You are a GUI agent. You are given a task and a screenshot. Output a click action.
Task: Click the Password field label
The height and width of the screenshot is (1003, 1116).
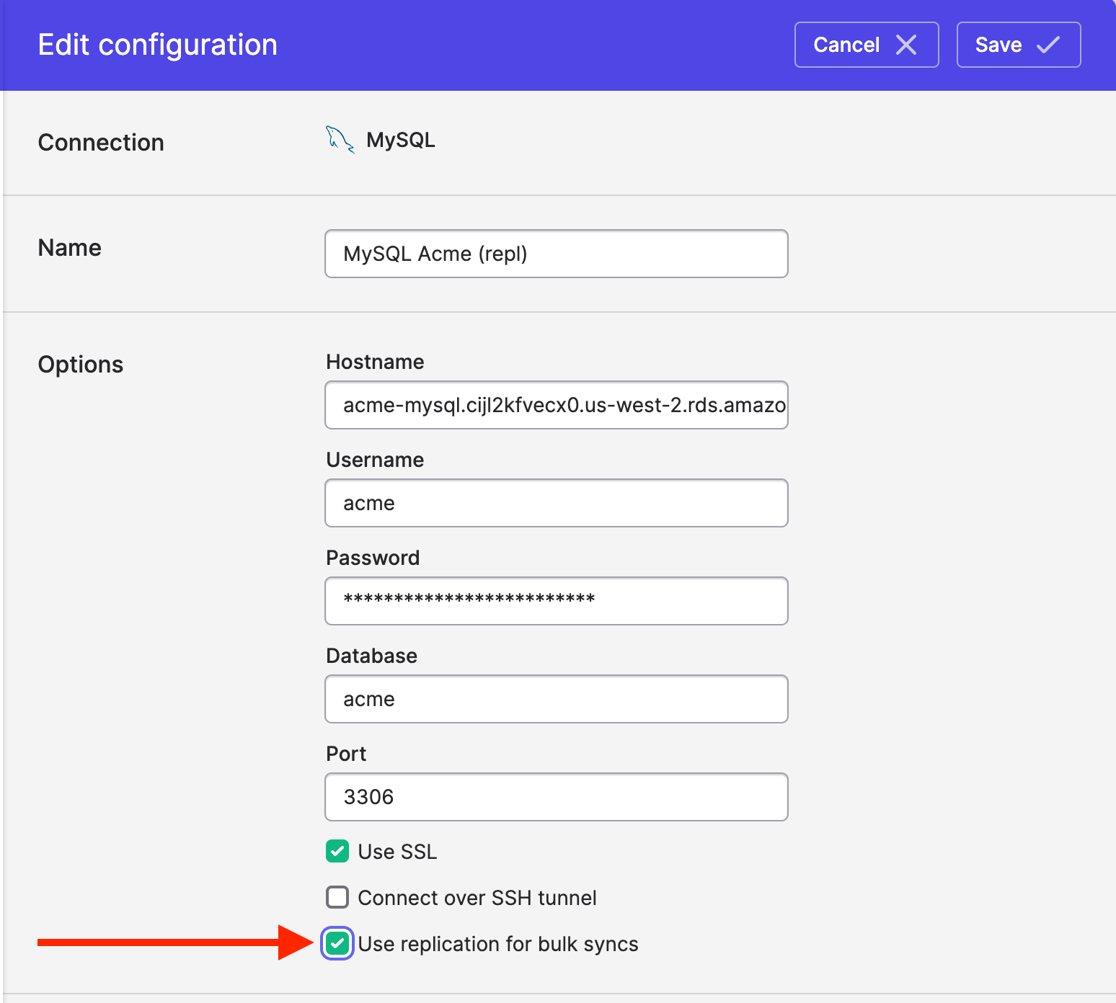pyautogui.click(x=373, y=558)
